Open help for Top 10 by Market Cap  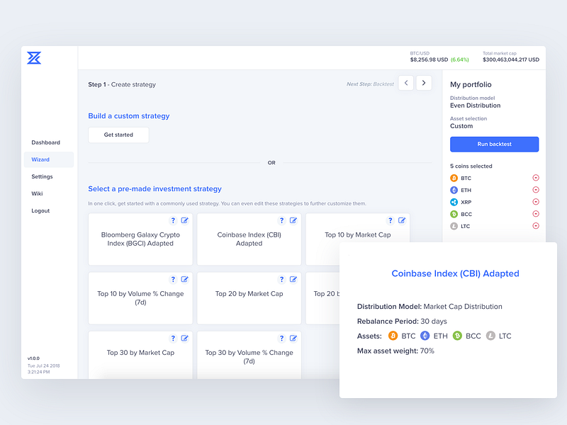(390, 220)
